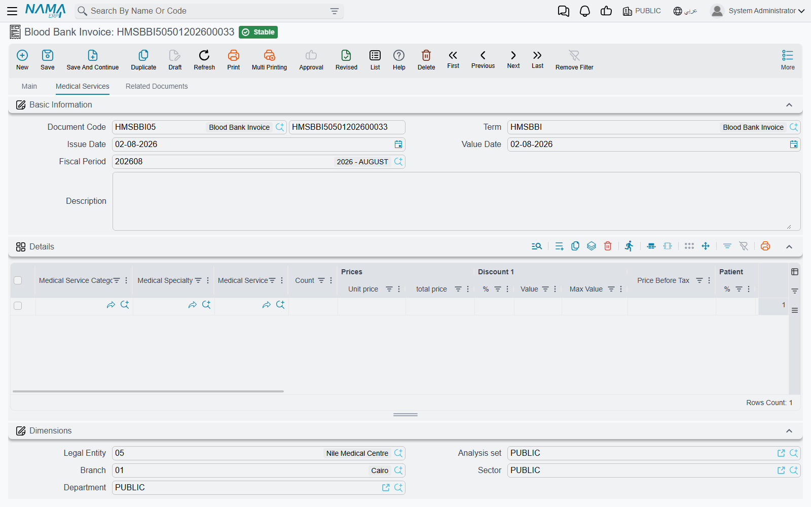Go to the First record
This screenshot has height=507, width=811.
[453, 59]
